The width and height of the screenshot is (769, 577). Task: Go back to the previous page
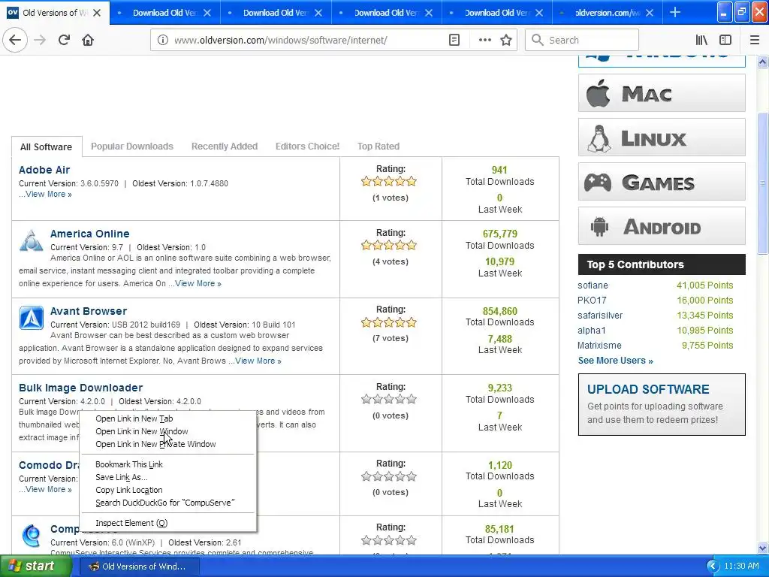pos(15,40)
